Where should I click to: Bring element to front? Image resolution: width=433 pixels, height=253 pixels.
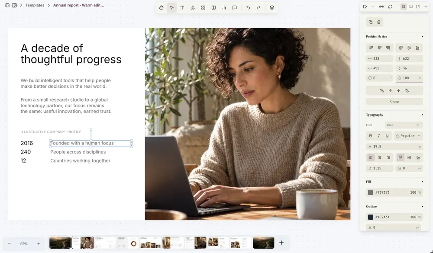pyautogui.click(x=382, y=90)
